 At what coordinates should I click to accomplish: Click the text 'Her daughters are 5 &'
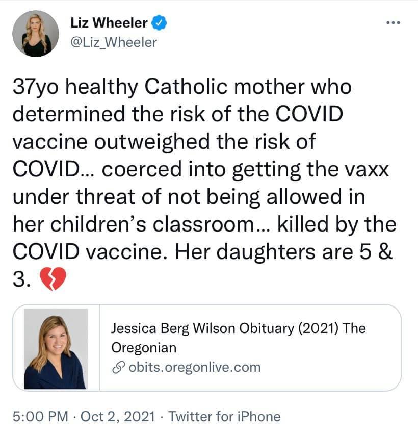tap(284, 252)
